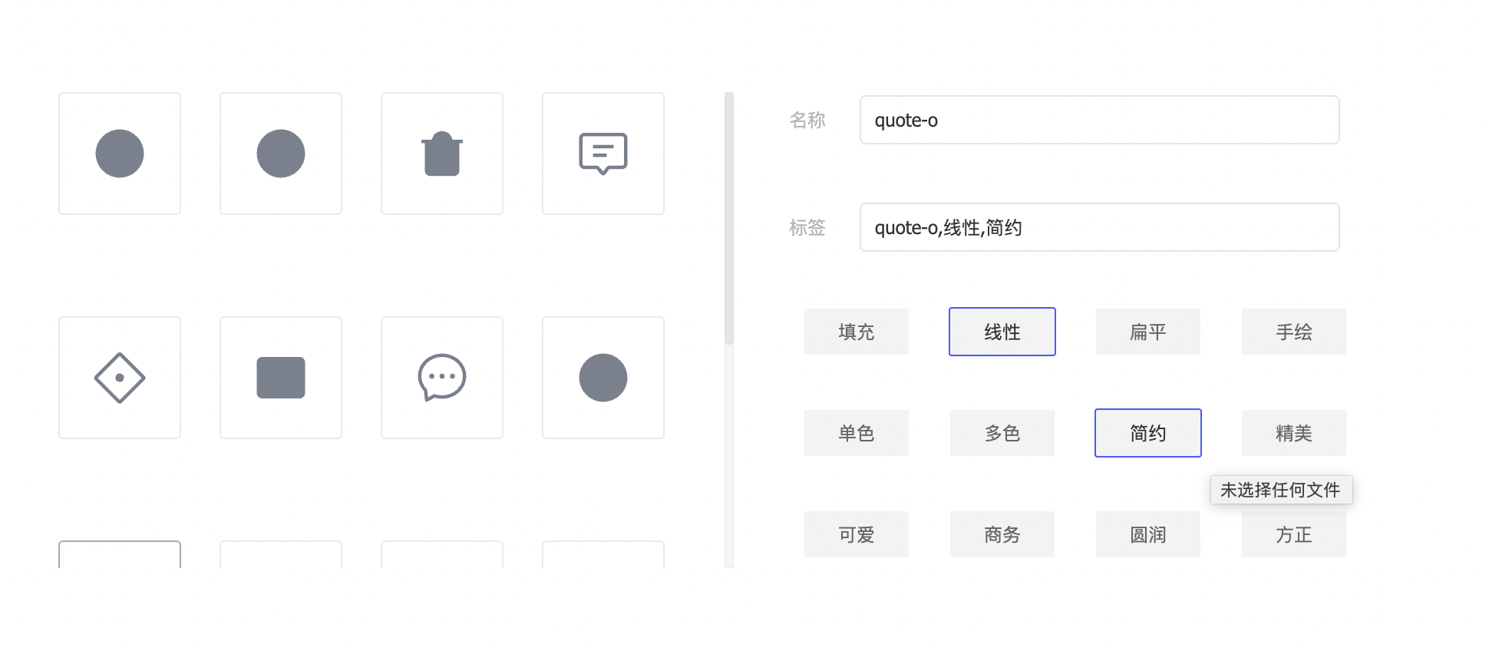The width and height of the screenshot is (1489, 651).
Task: Select the circle icon above the diamond icon
Action: tap(120, 154)
